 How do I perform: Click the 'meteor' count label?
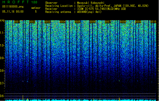(x=36, y=8)
